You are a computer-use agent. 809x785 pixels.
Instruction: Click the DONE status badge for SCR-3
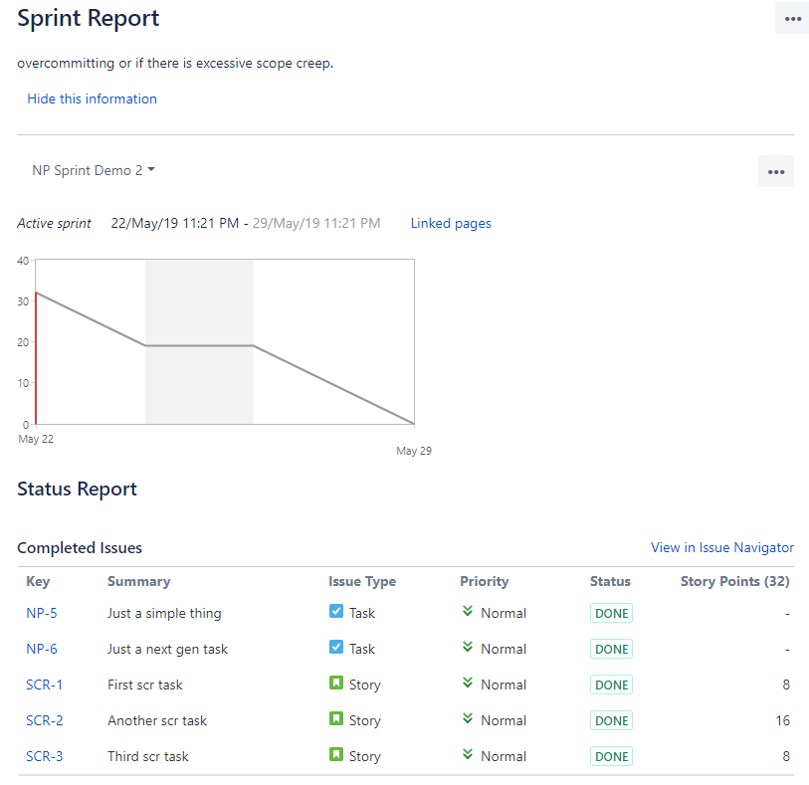[x=611, y=756]
